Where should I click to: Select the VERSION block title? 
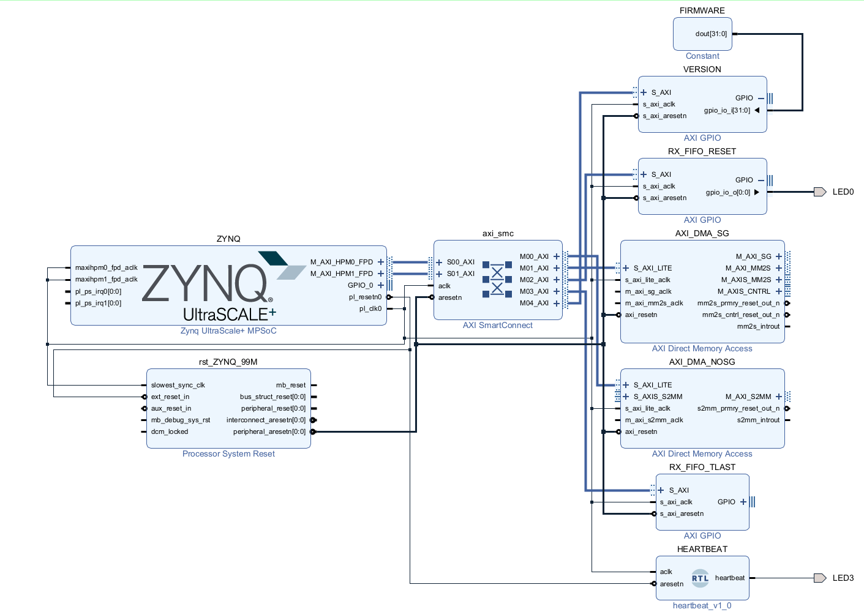702,69
